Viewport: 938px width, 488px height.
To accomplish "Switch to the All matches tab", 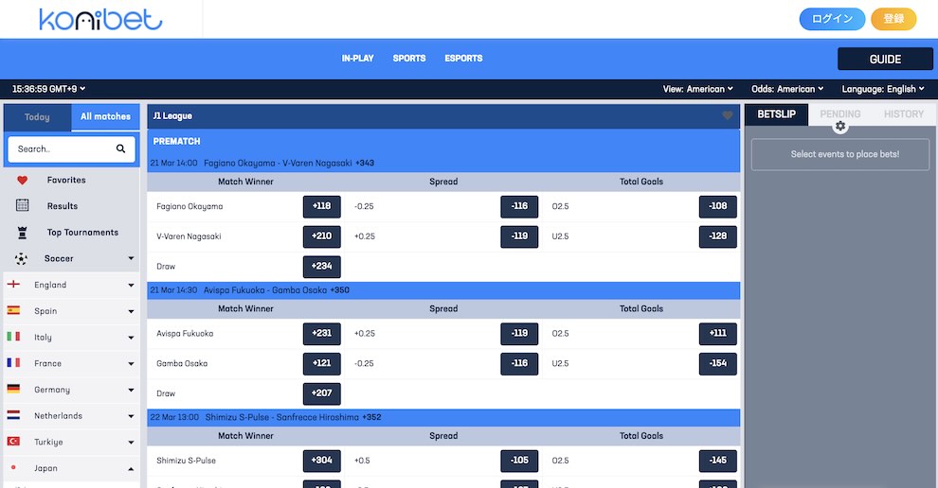I will [x=105, y=117].
